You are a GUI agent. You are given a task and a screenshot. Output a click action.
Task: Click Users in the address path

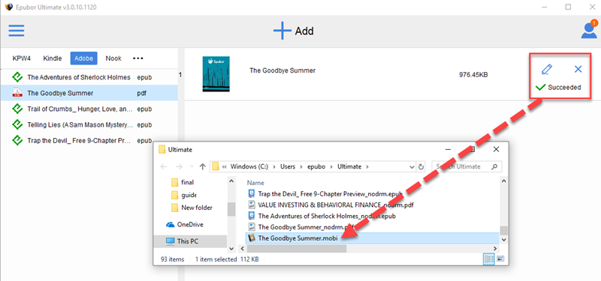point(288,166)
